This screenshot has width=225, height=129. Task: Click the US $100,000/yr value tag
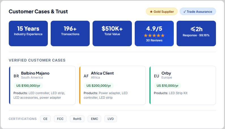(28, 86)
